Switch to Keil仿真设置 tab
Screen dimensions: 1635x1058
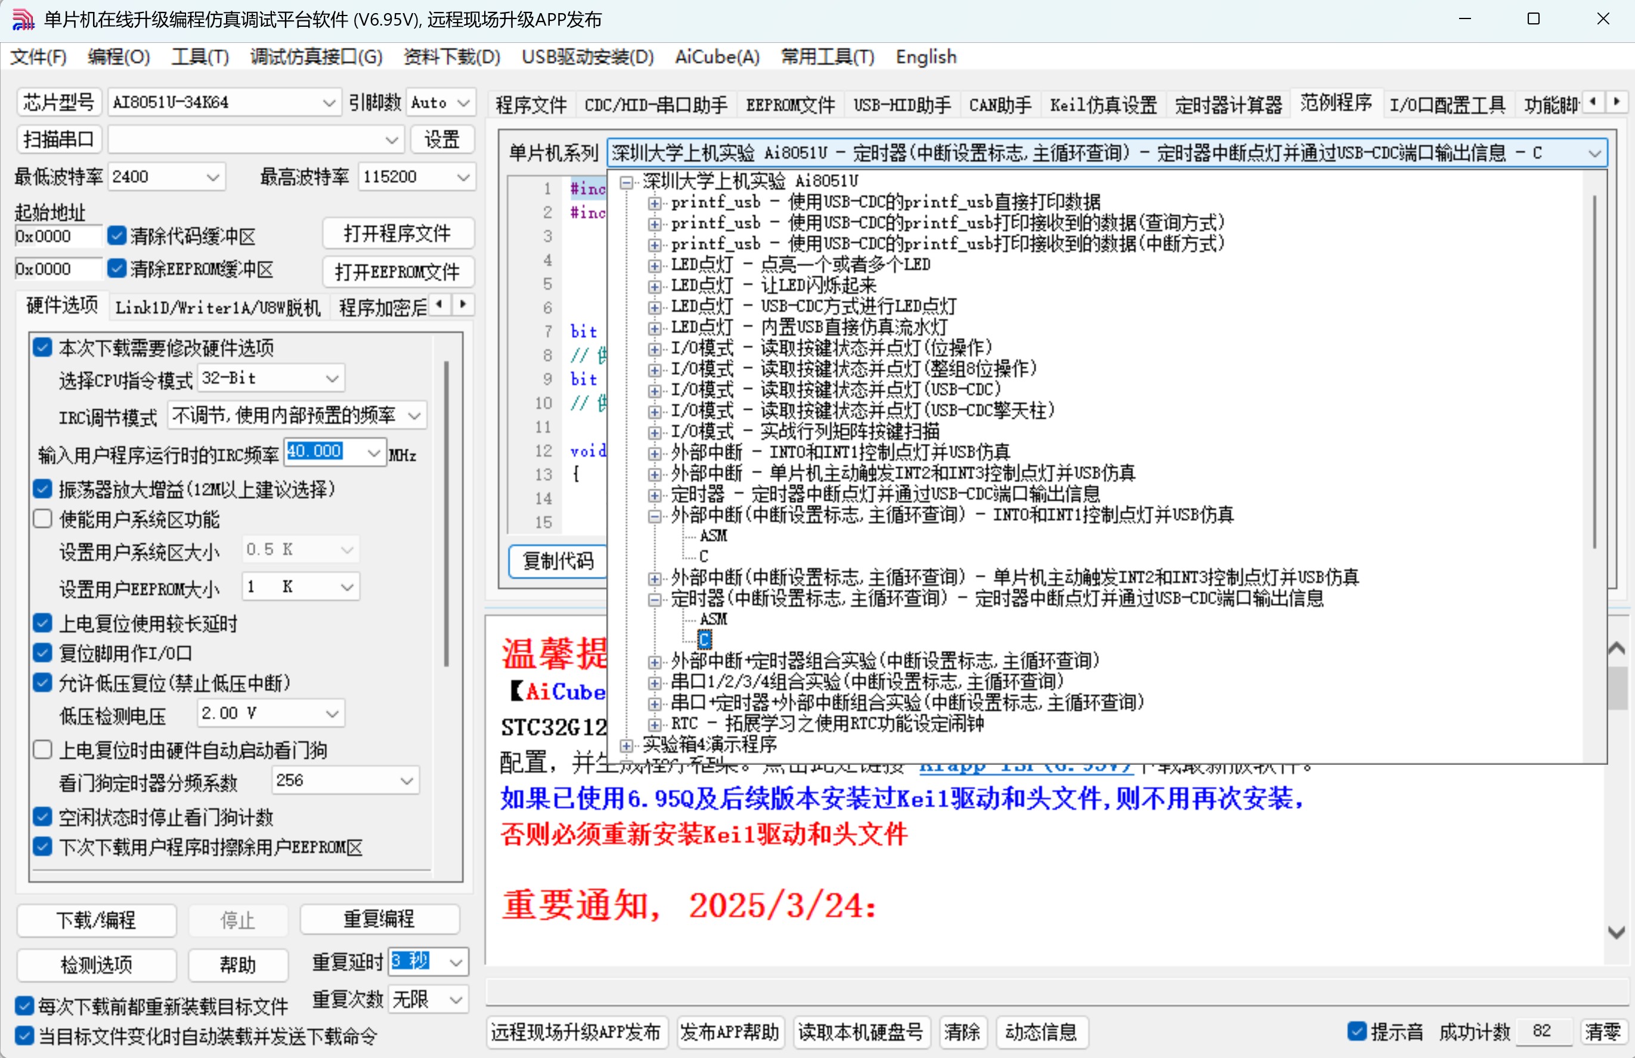(1103, 105)
